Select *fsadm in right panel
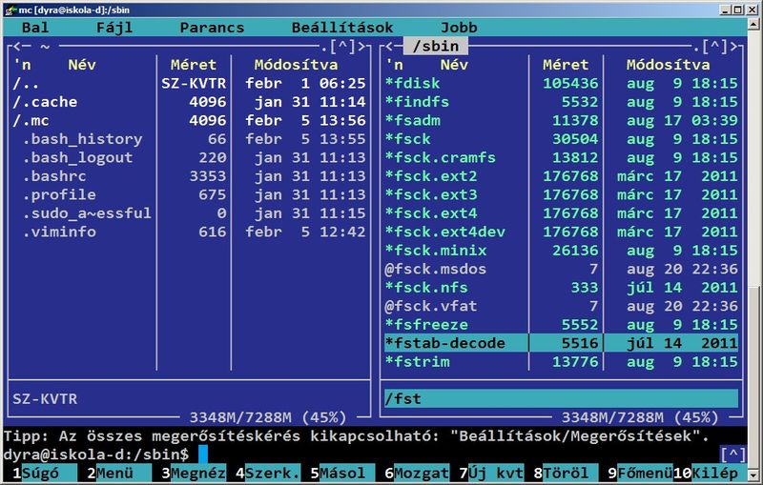The height and width of the screenshot is (485, 763). click(561, 120)
